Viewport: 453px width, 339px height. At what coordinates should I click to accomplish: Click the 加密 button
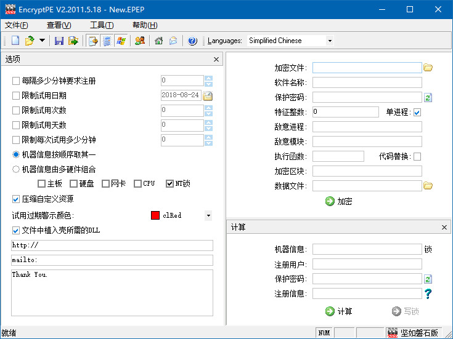point(338,201)
